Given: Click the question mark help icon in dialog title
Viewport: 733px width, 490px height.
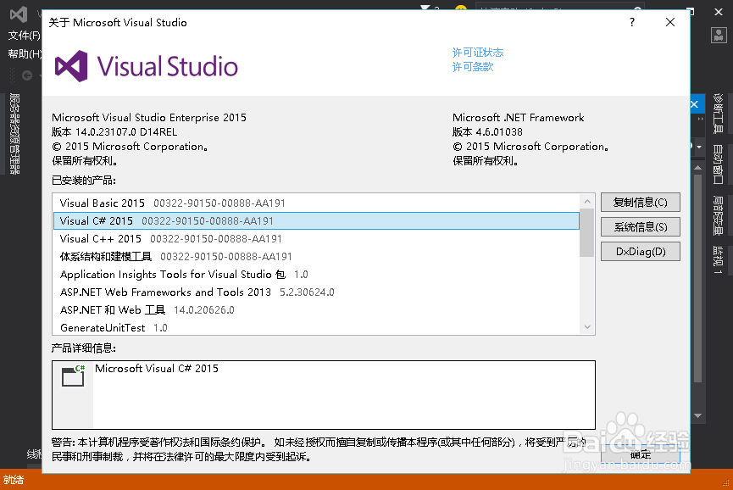Looking at the screenshot, I should click(x=632, y=22).
